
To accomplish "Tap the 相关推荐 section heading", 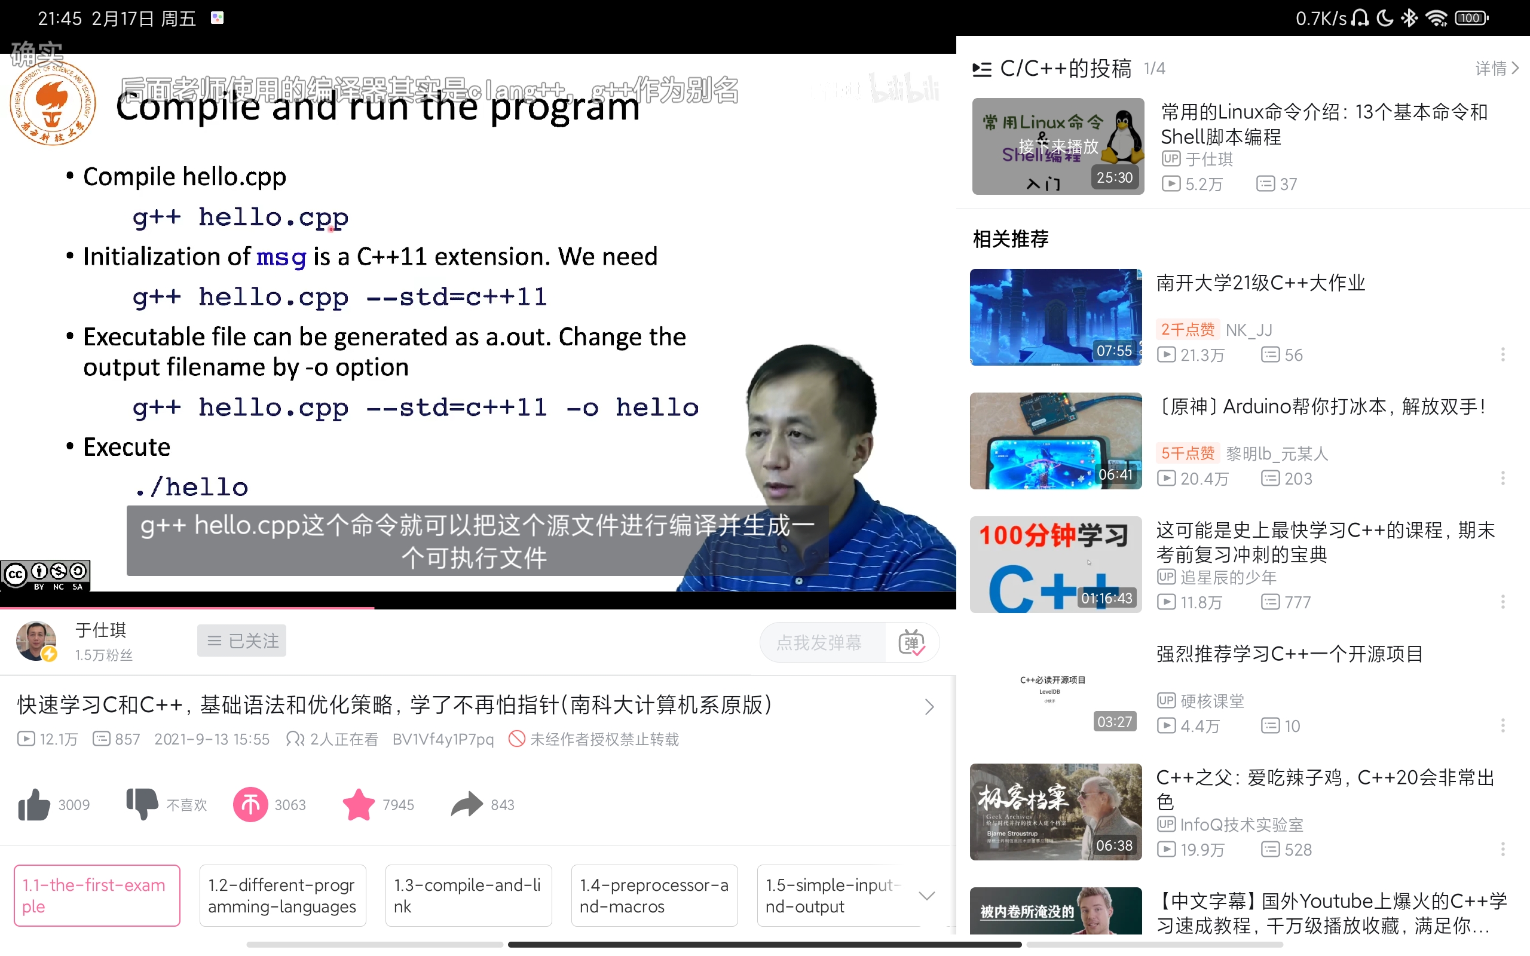I will (1010, 239).
